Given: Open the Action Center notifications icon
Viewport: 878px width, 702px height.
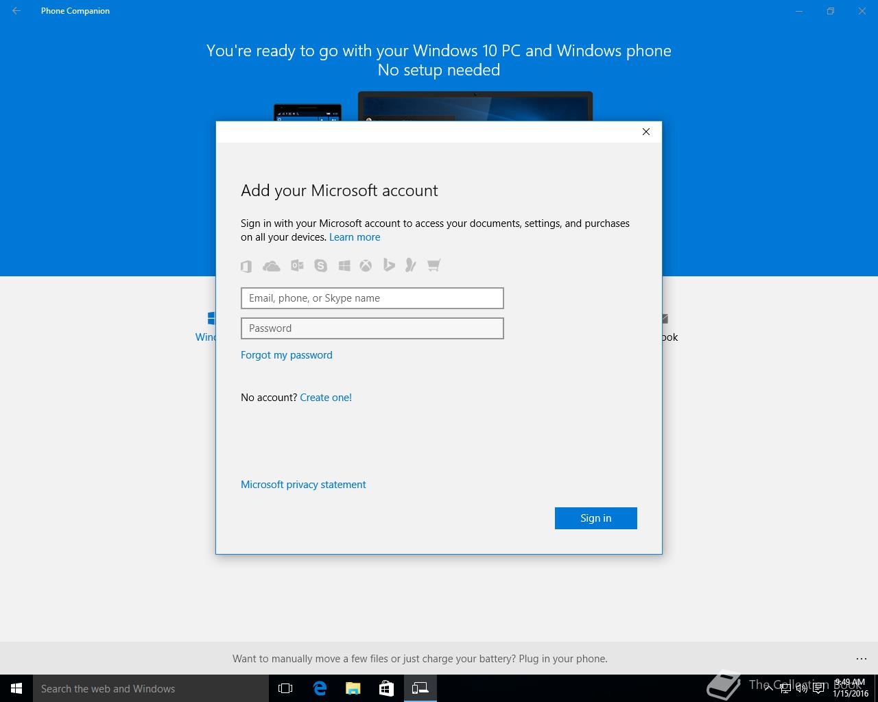Looking at the screenshot, I should pos(818,688).
